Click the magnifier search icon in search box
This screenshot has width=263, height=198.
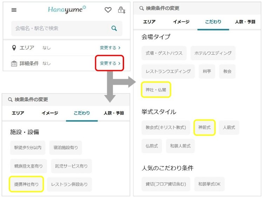pyautogui.click(x=114, y=28)
